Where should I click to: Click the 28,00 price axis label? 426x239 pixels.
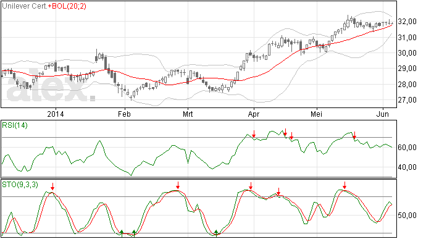click(x=407, y=85)
